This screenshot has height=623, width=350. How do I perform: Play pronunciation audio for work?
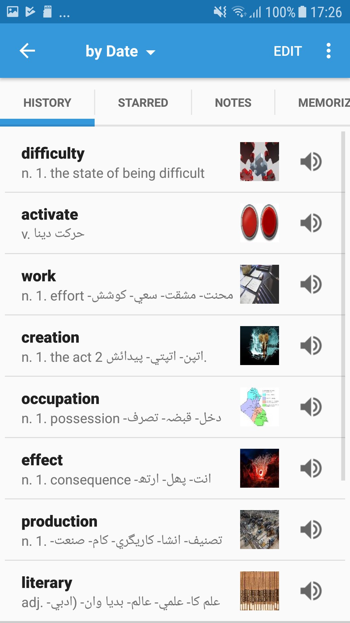(311, 284)
